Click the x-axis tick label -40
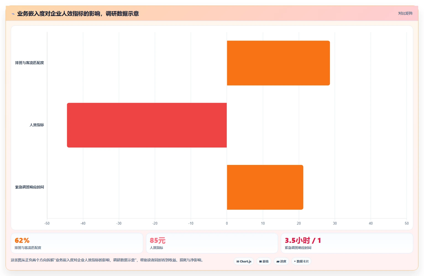The width and height of the screenshot is (424, 276). click(83, 223)
